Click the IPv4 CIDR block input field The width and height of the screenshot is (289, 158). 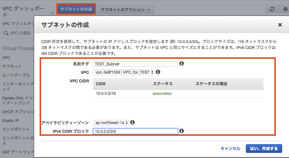coord(136,131)
